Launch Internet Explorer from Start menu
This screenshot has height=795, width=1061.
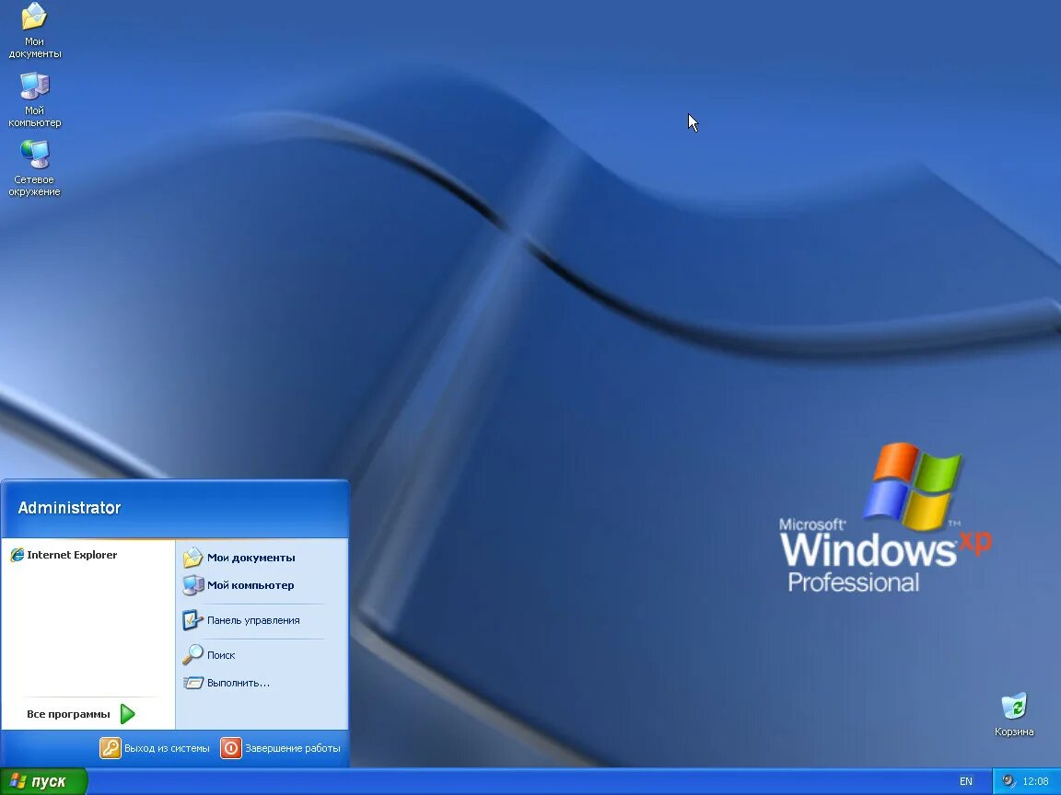[x=88, y=555]
